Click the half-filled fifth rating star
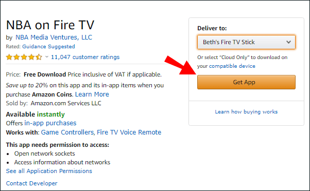Viewport: 310px width, 191px height. tap(39, 57)
